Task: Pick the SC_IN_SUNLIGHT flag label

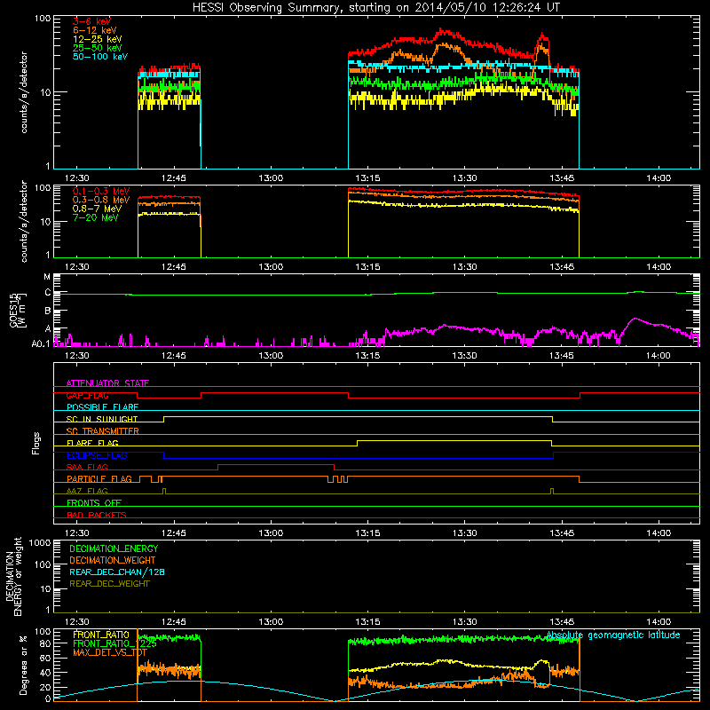Action: (102, 419)
